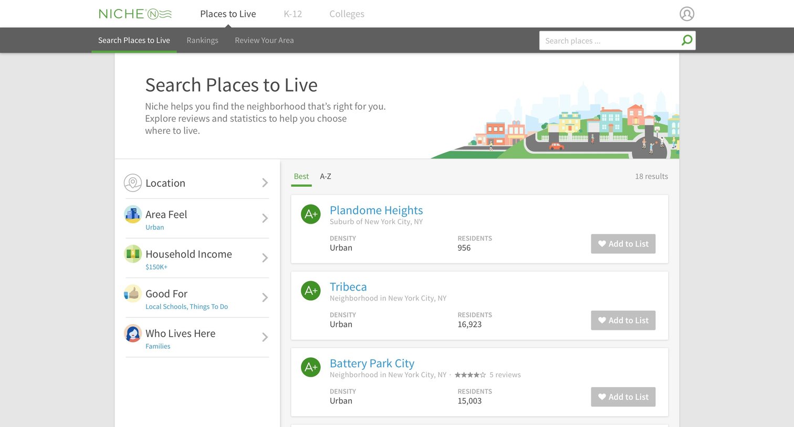Click the Area Feel buildings icon
The width and height of the screenshot is (794, 427).
133,214
